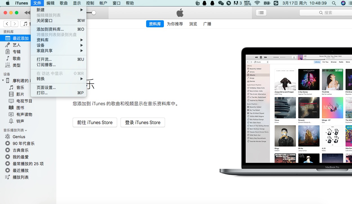Open the device's TV Shows (电视节目) icon

click(11, 101)
